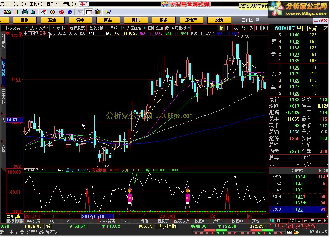Viewport: 330px width, 237px height.
Task: Click the grid crosshair icon beside 标
Action: [x=229, y=28]
